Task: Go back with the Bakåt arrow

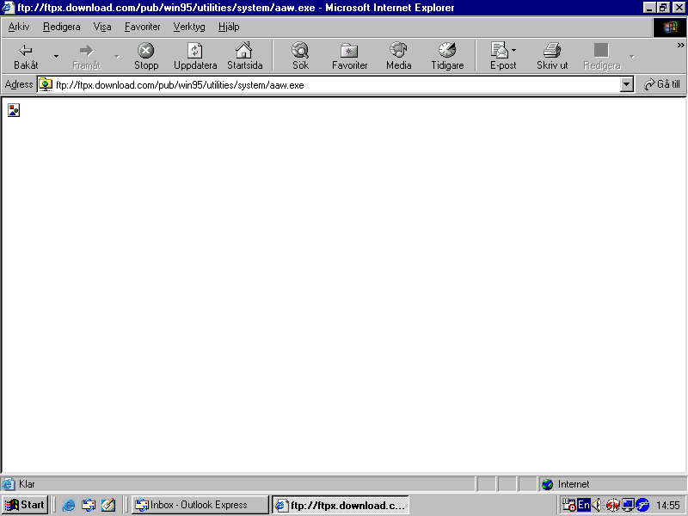Action: 26,56
